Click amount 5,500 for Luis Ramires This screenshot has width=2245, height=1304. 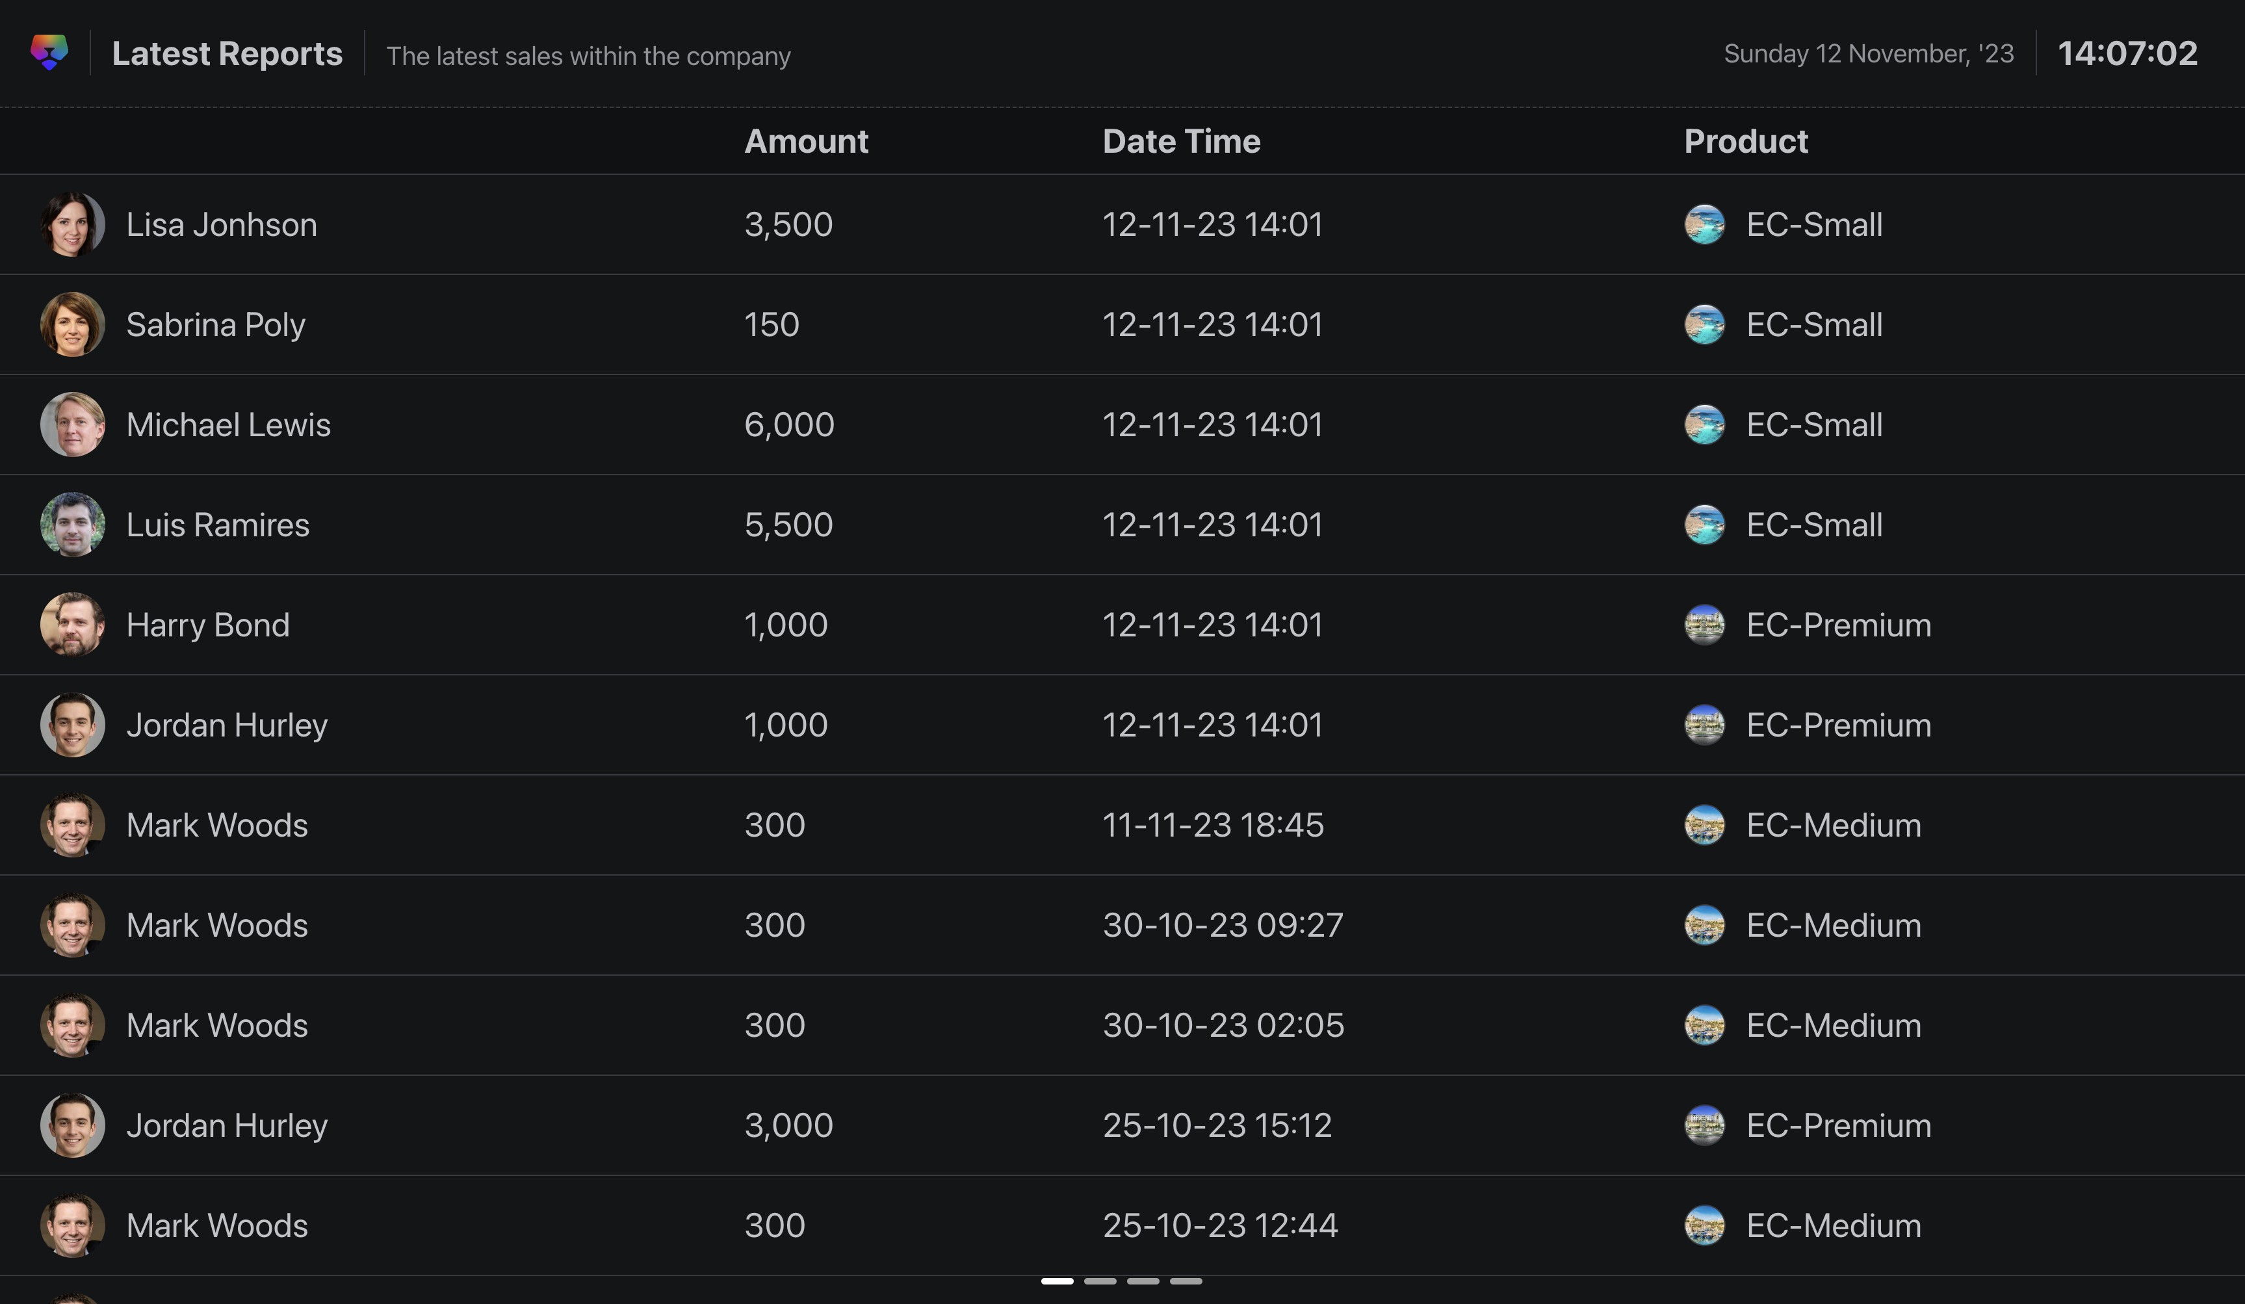(x=788, y=525)
